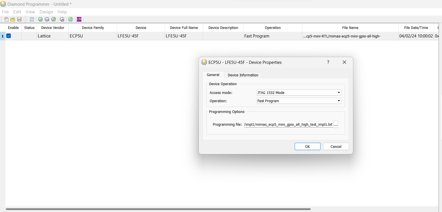Click the Program download green arrow icon

pos(71,19)
